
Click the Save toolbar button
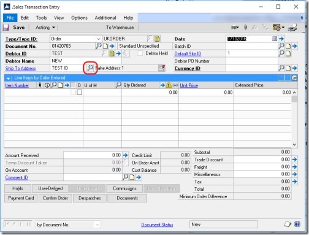pyautogui.click(x=13, y=28)
